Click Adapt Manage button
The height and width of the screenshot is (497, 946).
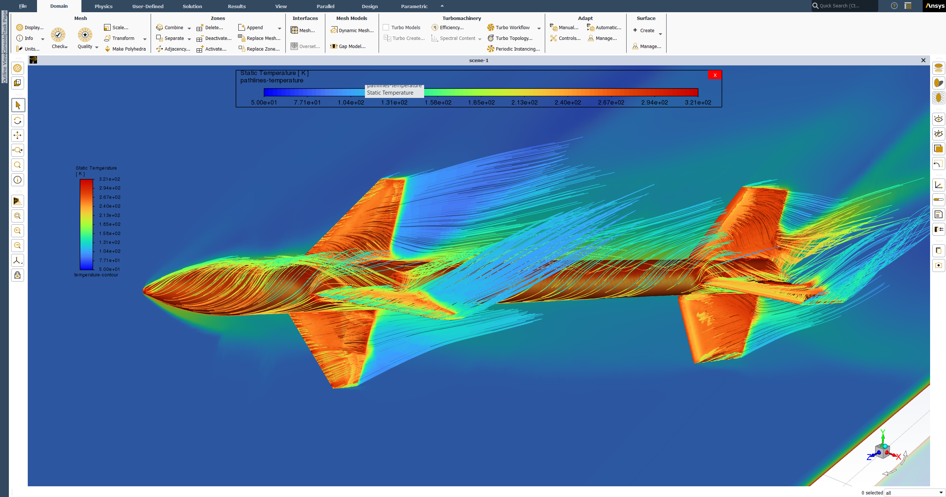pos(602,38)
